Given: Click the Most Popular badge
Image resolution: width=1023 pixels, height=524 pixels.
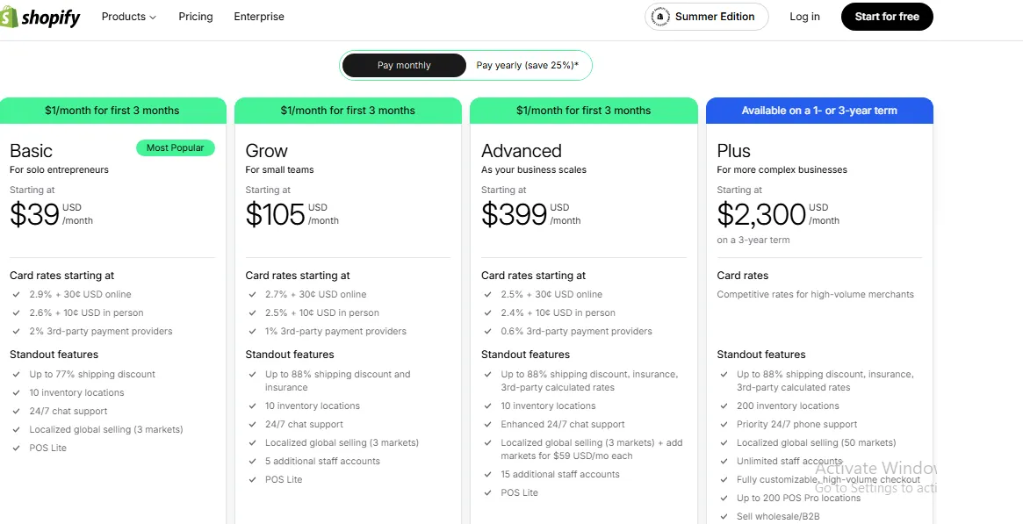Looking at the screenshot, I should click(175, 148).
